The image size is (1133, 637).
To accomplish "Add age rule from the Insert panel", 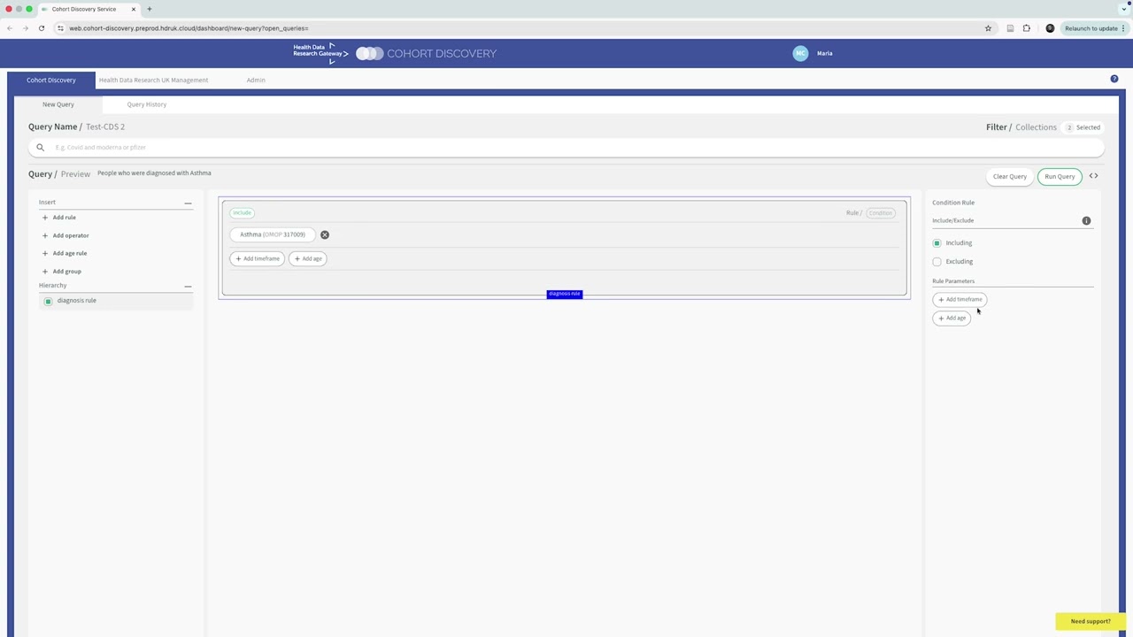I will (65, 253).
